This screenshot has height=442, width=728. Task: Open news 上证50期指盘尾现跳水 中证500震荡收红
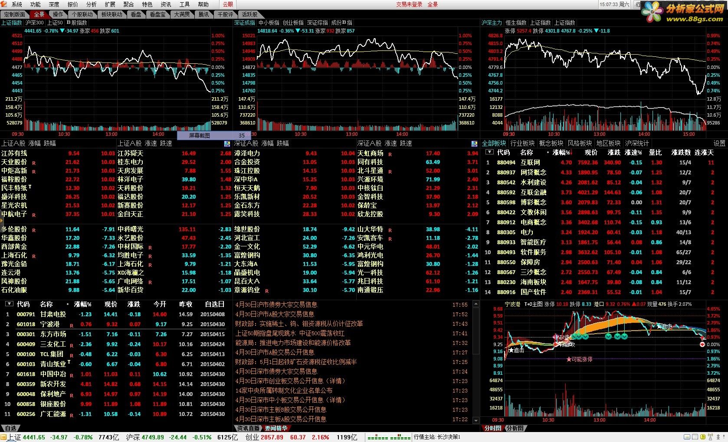[x=290, y=333]
